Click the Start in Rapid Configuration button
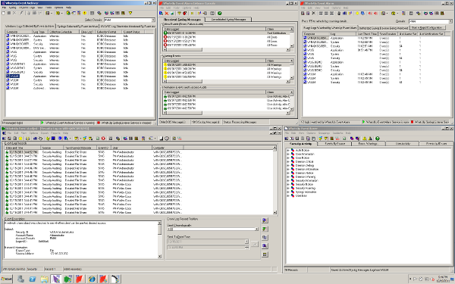The height and width of the screenshot is (284, 455). tap(427, 28)
